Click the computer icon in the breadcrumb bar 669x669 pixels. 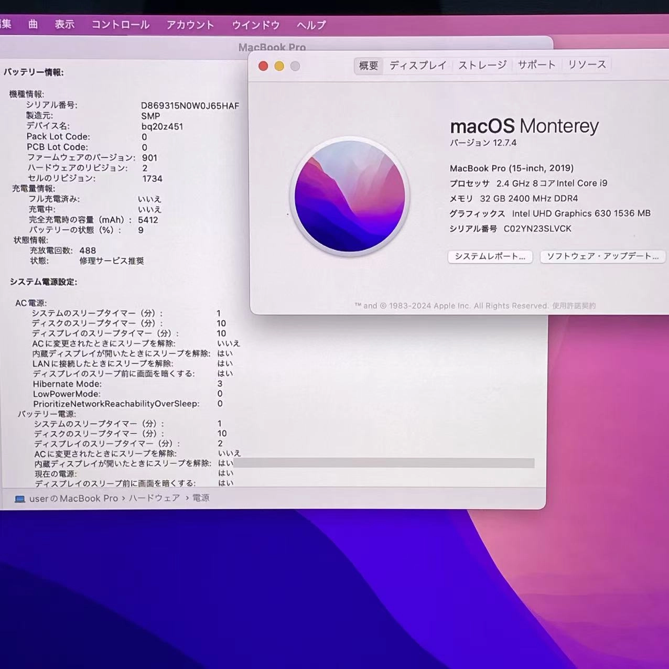coord(20,498)
